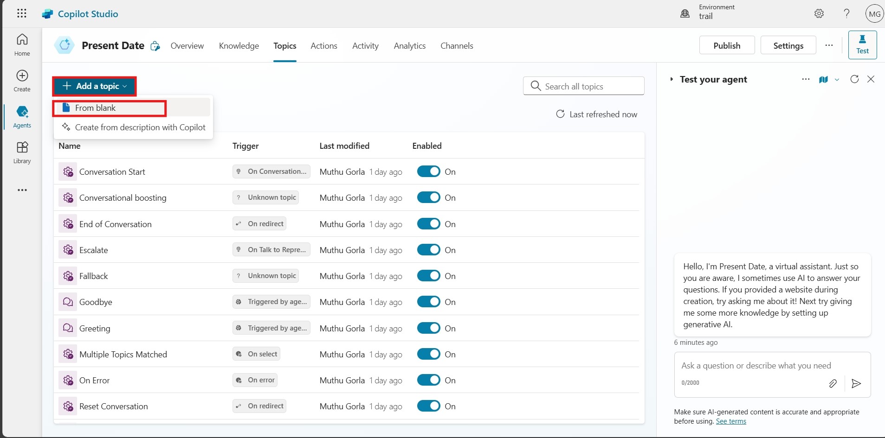Click the attach file paperclip icon
This screenshot has width=885, height=438.
point(833,383)
